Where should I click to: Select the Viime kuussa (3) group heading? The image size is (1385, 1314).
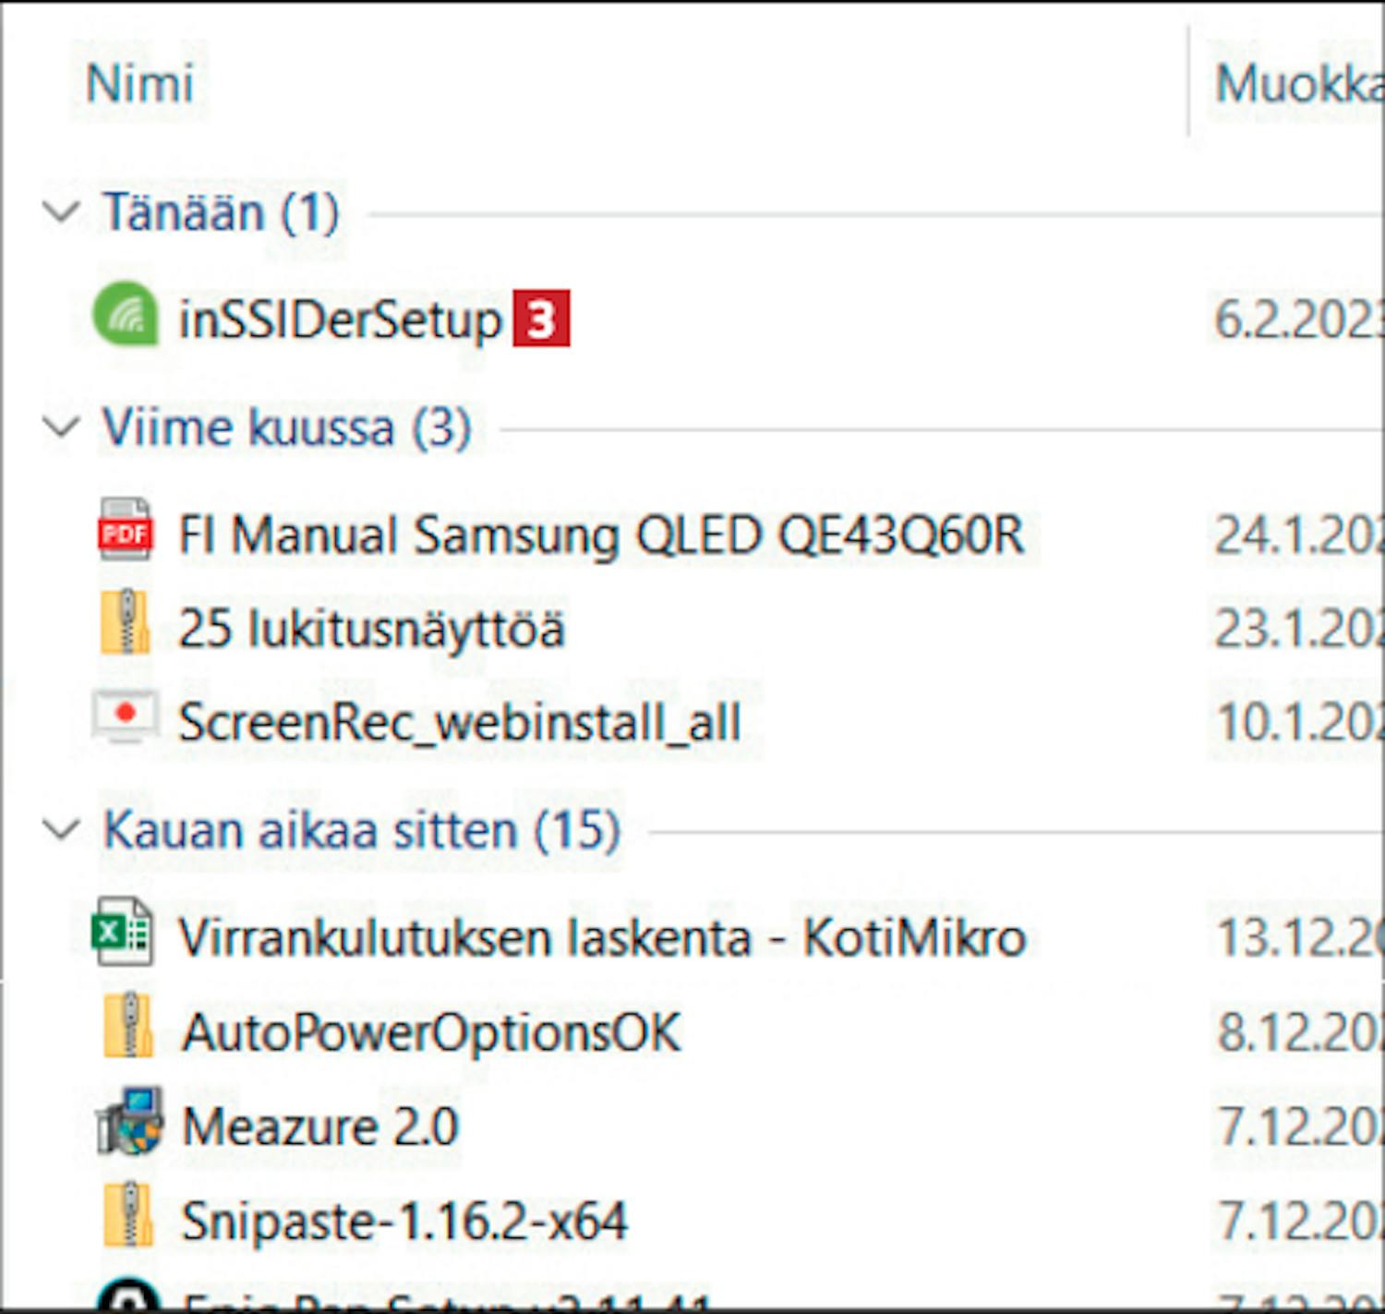(286, 428)
